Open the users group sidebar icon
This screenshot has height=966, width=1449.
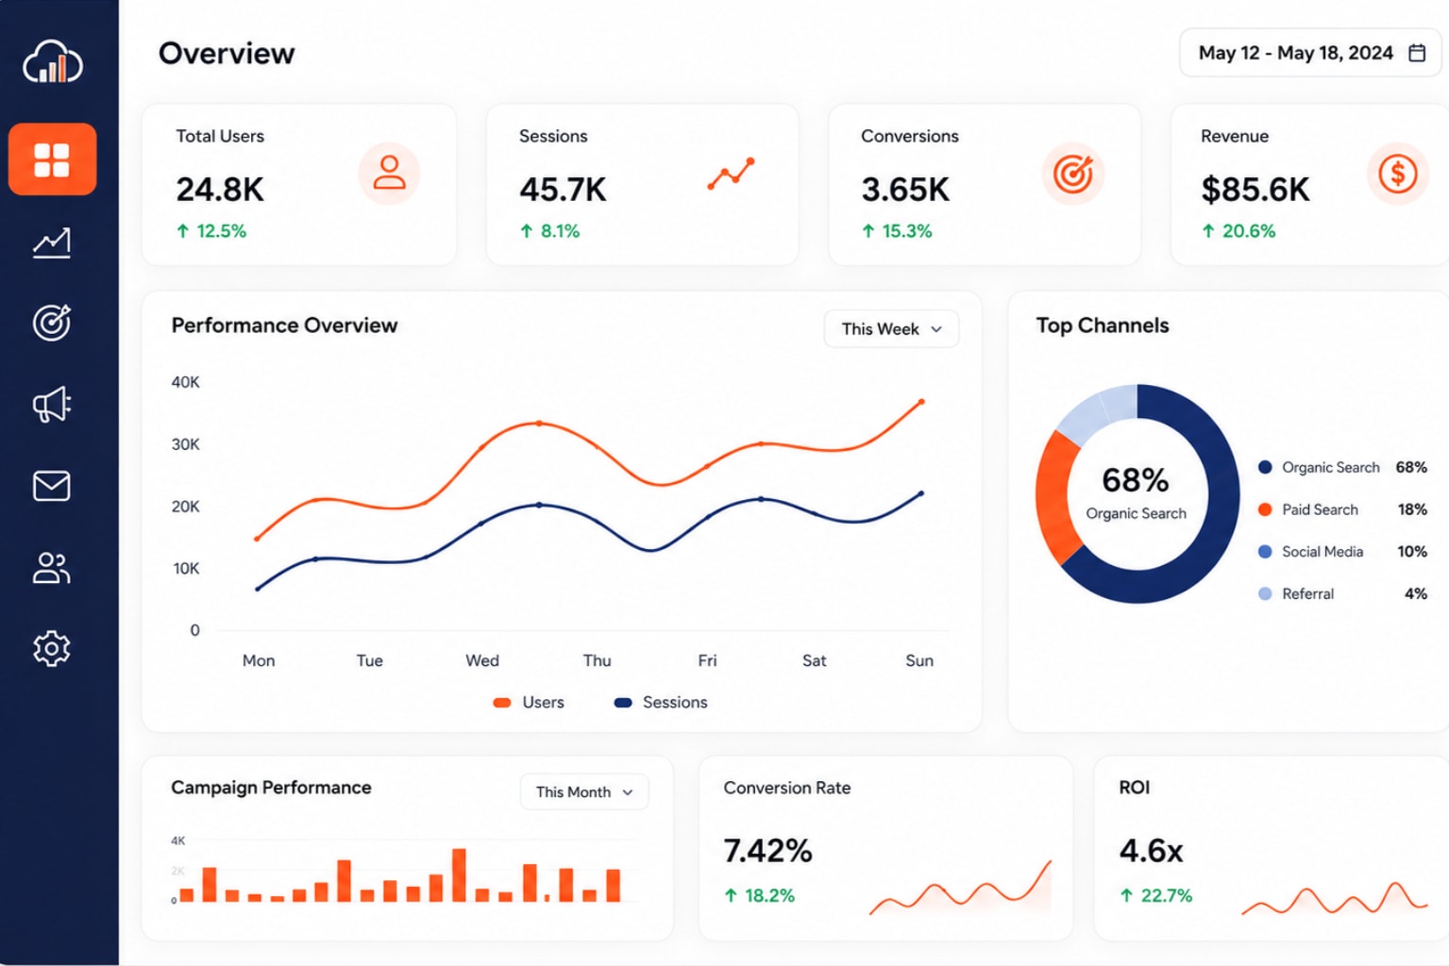tap(52, 568)
